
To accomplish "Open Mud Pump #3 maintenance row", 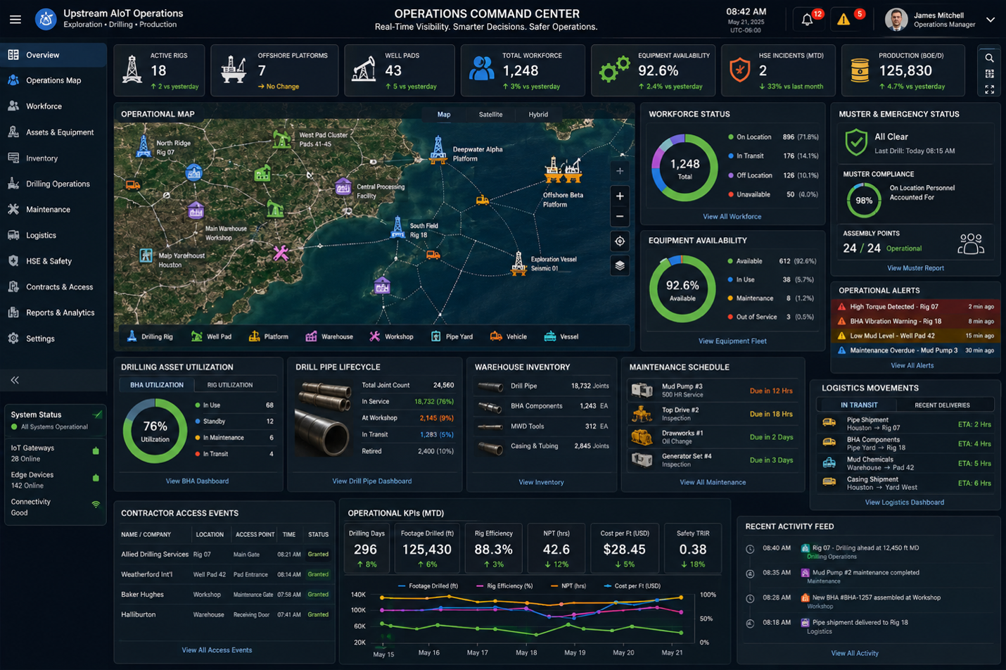I will click(x=713, y=391).
